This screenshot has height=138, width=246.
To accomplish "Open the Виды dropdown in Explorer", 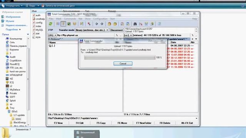I will coord(32,6).
